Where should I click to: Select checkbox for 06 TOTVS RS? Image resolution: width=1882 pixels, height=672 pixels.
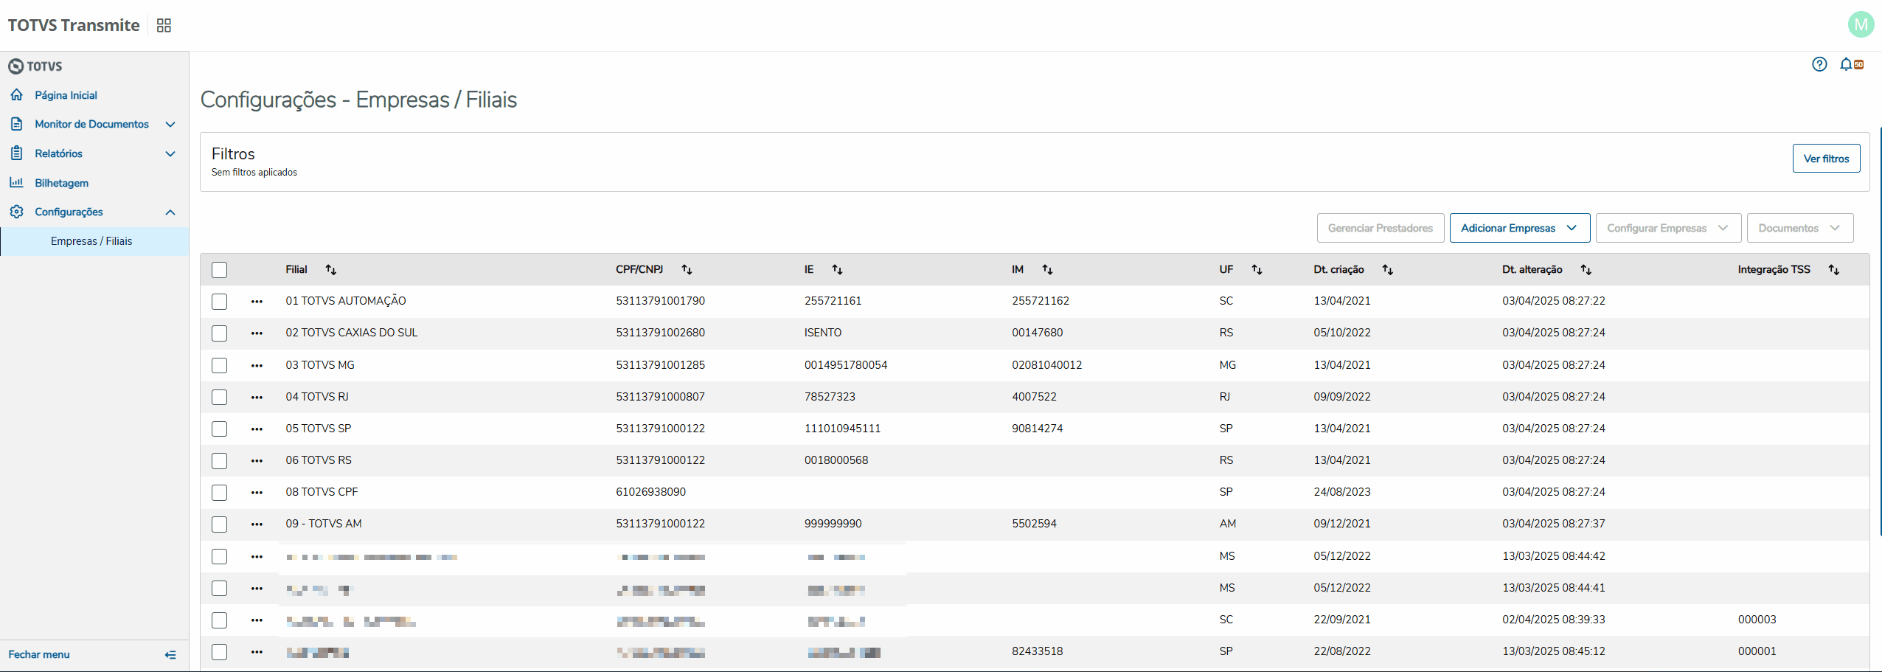coord(219,460)
